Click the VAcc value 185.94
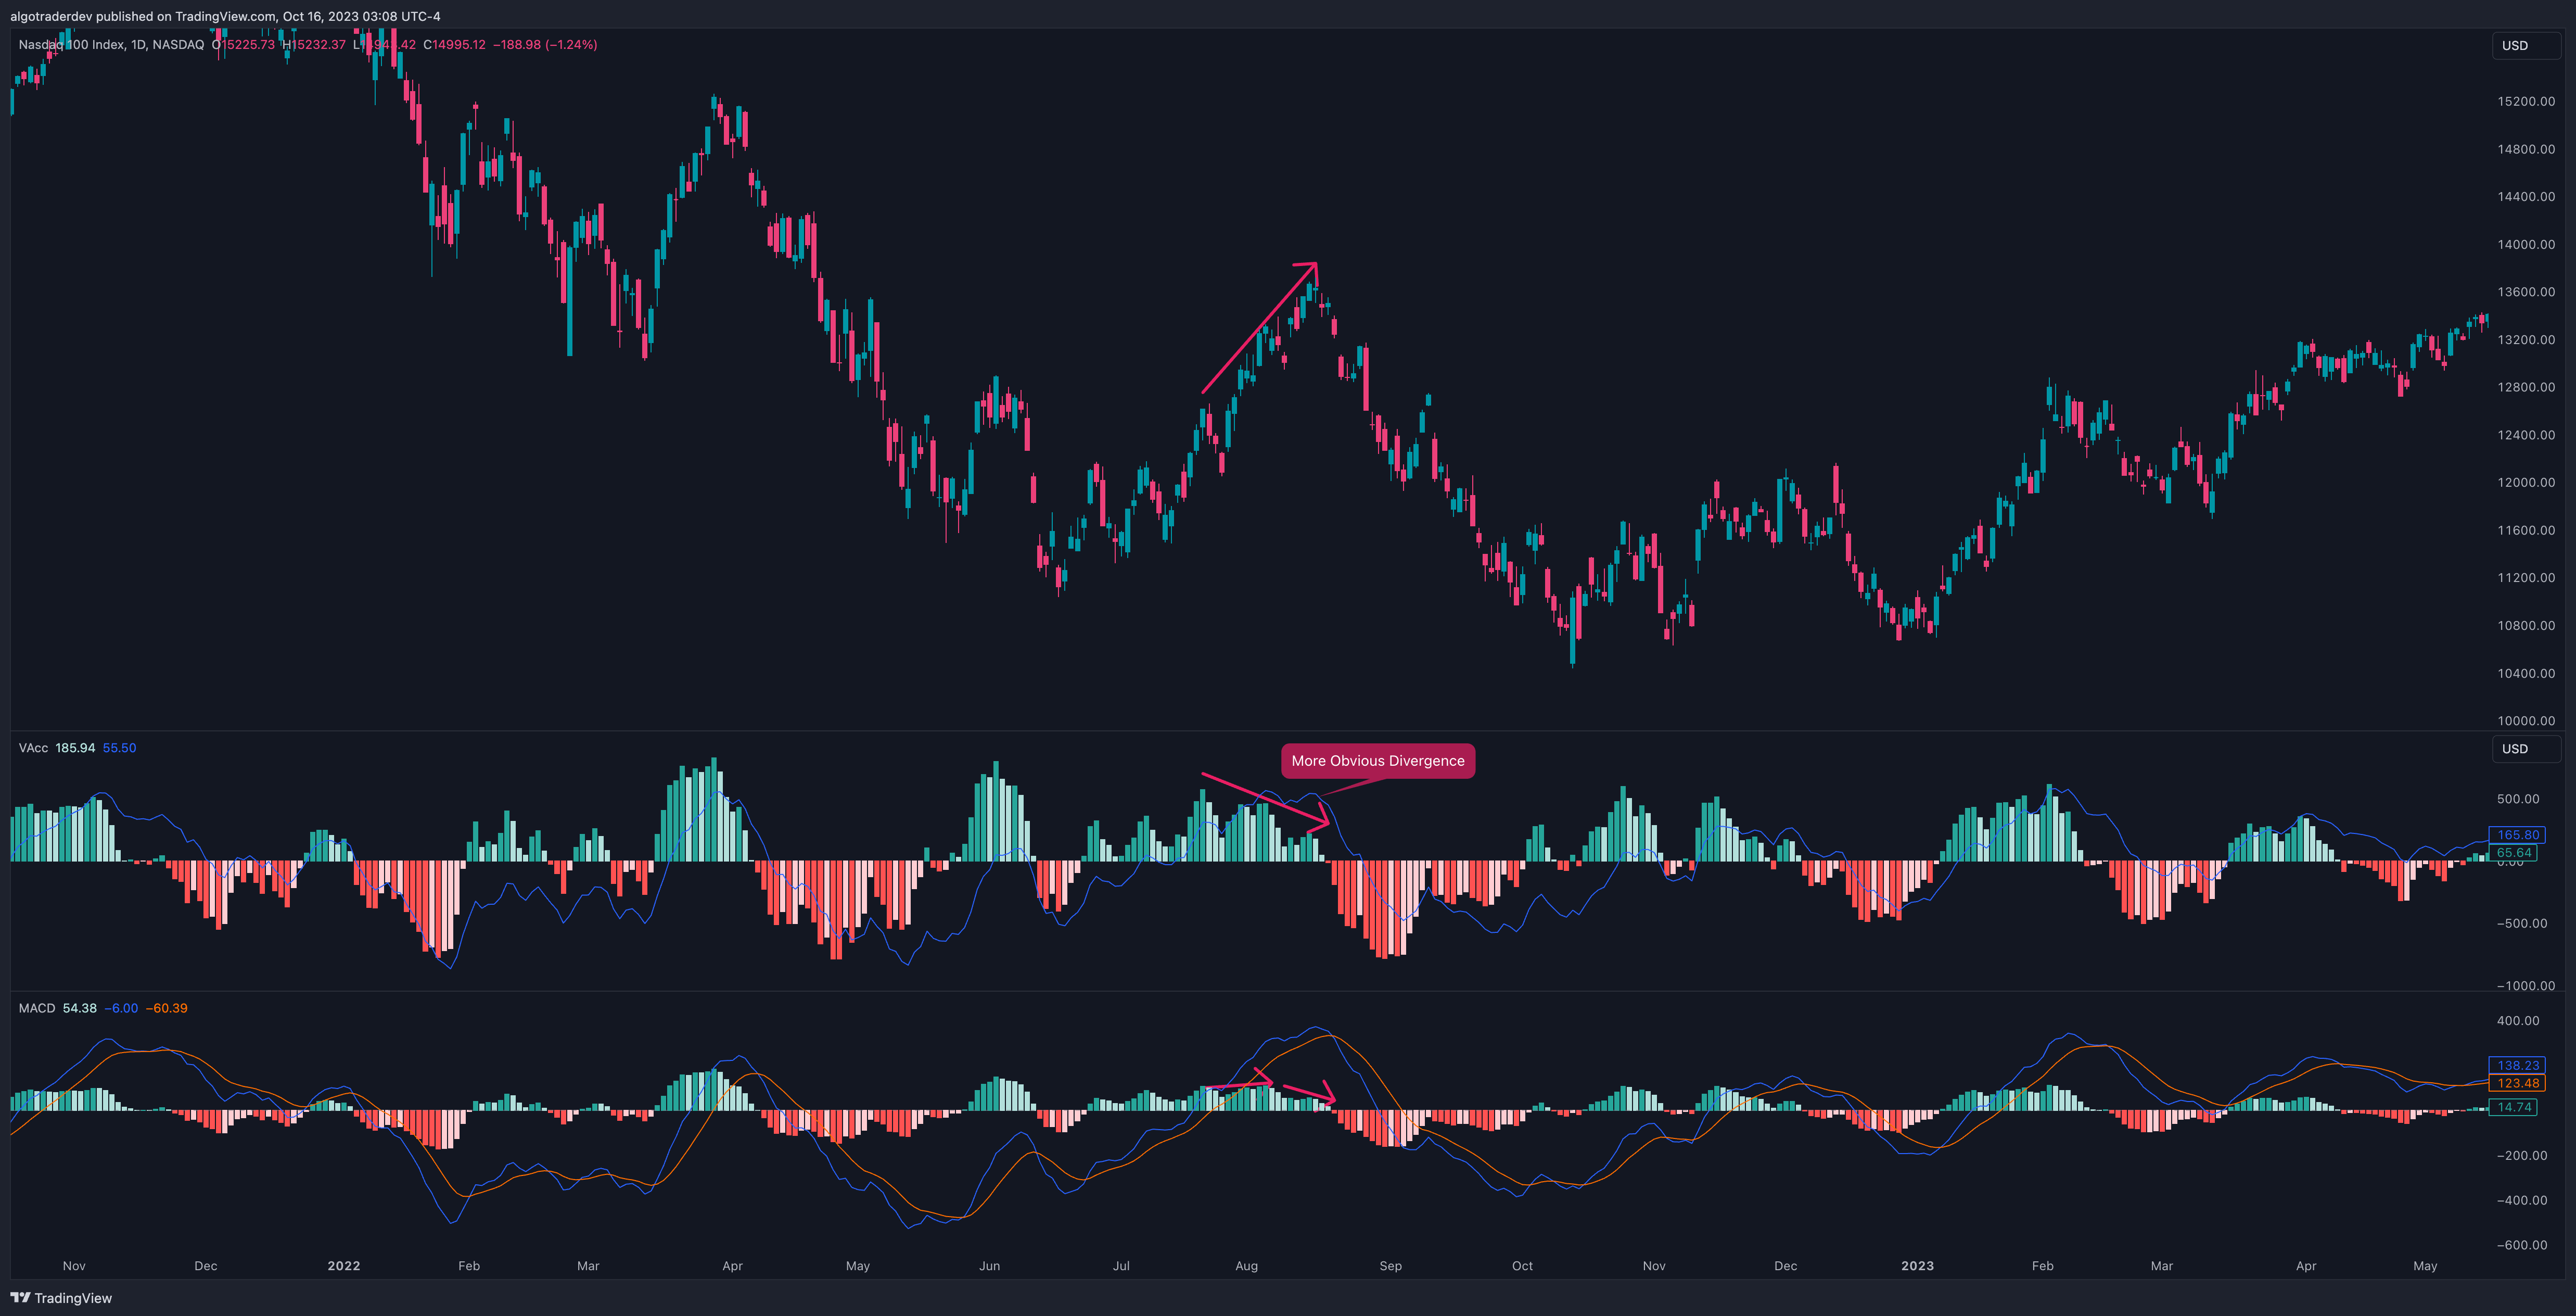The height and width of the screenshot is (1316, 2576). [76, 748]
